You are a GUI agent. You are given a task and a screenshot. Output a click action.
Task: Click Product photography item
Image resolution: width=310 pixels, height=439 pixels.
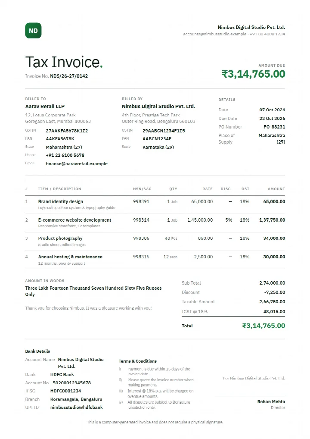(x=60, y=238)
